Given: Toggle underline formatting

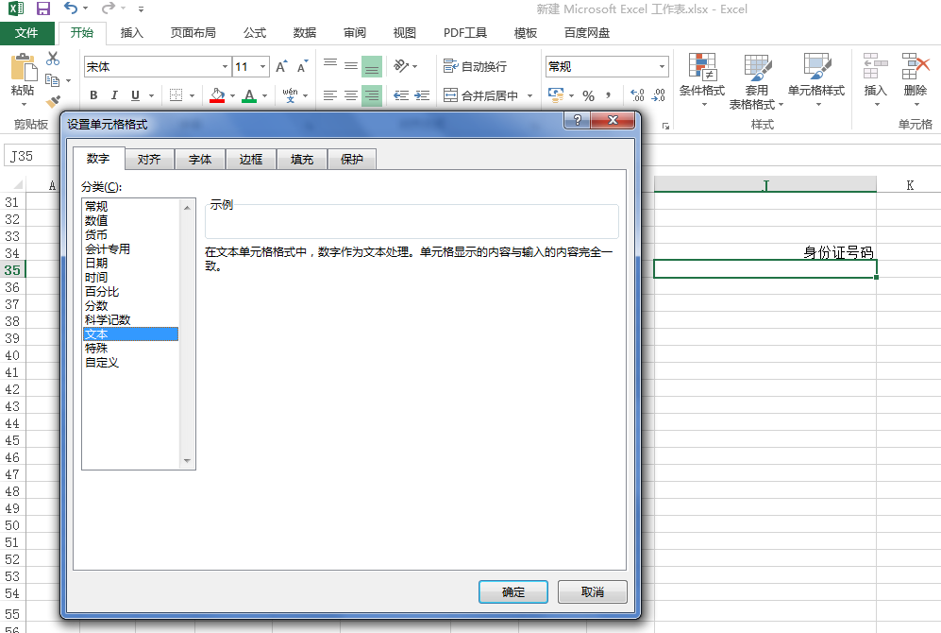Looking at the screenshot, I should [135, 95].
